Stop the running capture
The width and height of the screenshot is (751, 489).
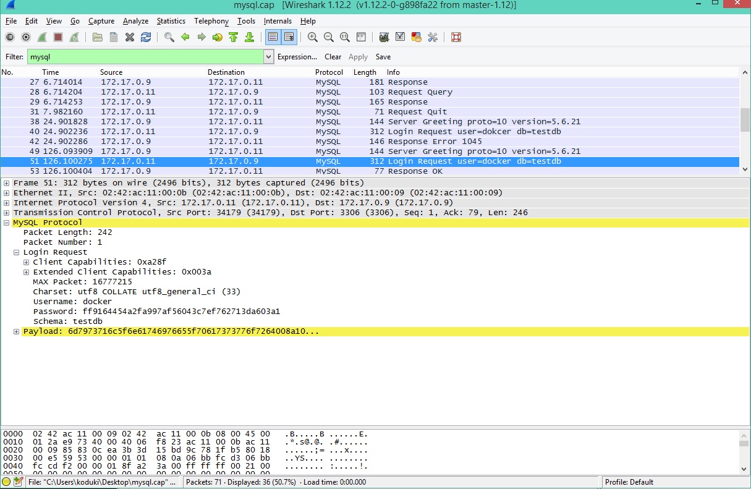[58, 37]
